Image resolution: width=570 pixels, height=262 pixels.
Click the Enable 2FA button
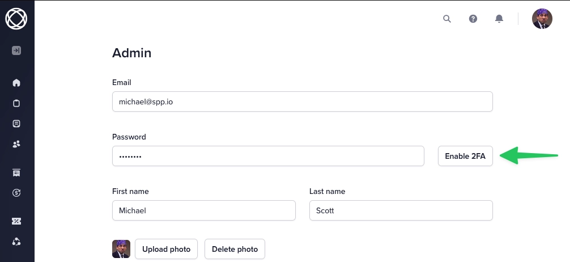(465, 156)
